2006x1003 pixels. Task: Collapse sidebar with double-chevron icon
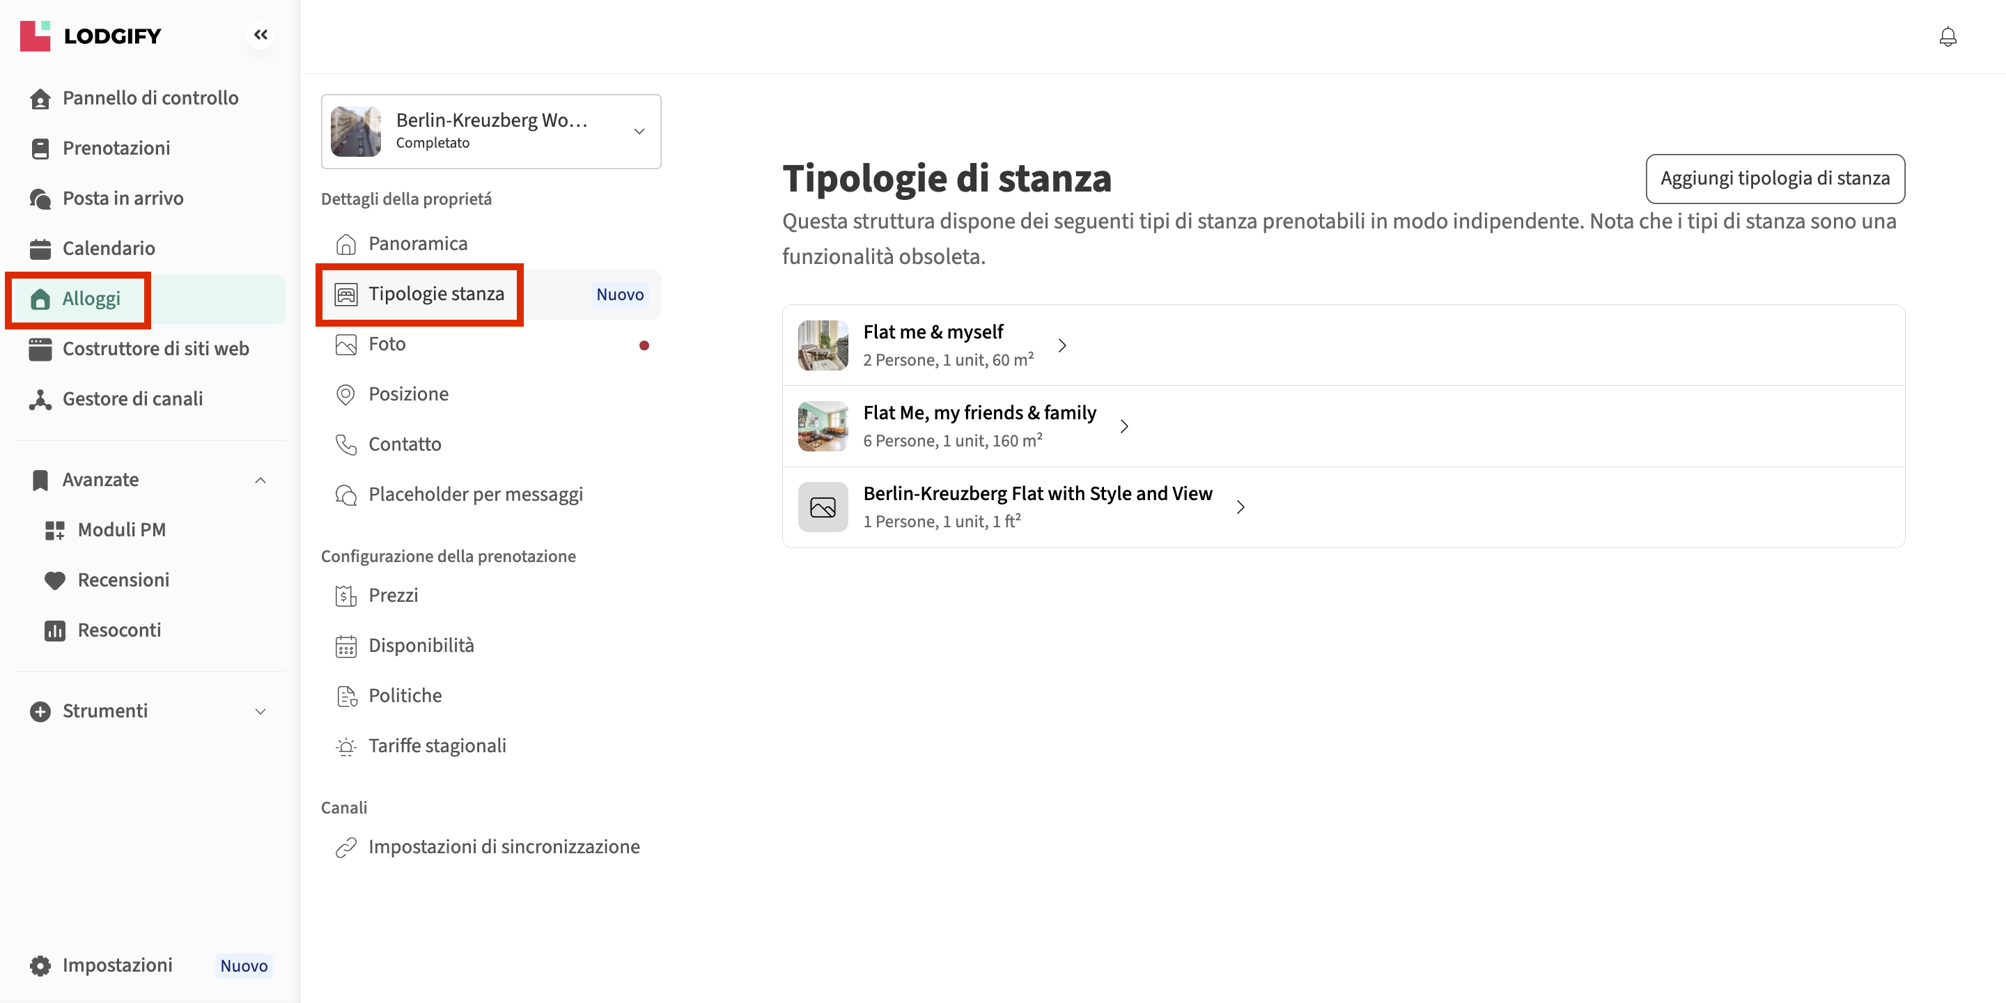click(x=260, y=35)
